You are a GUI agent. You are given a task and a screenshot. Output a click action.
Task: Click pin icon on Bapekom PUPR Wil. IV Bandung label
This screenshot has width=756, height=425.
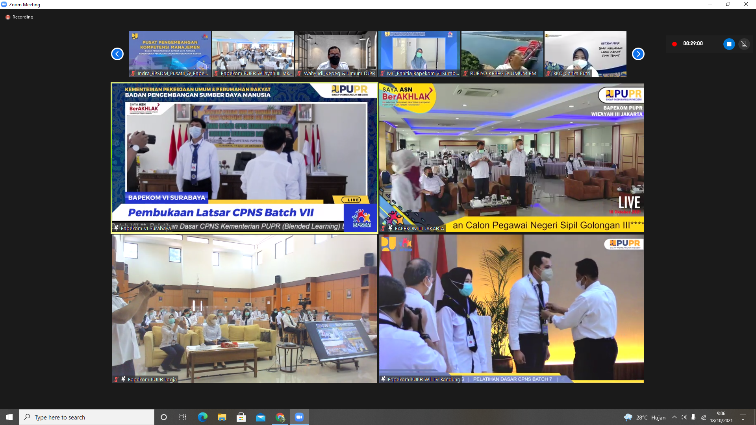[383, 379]
